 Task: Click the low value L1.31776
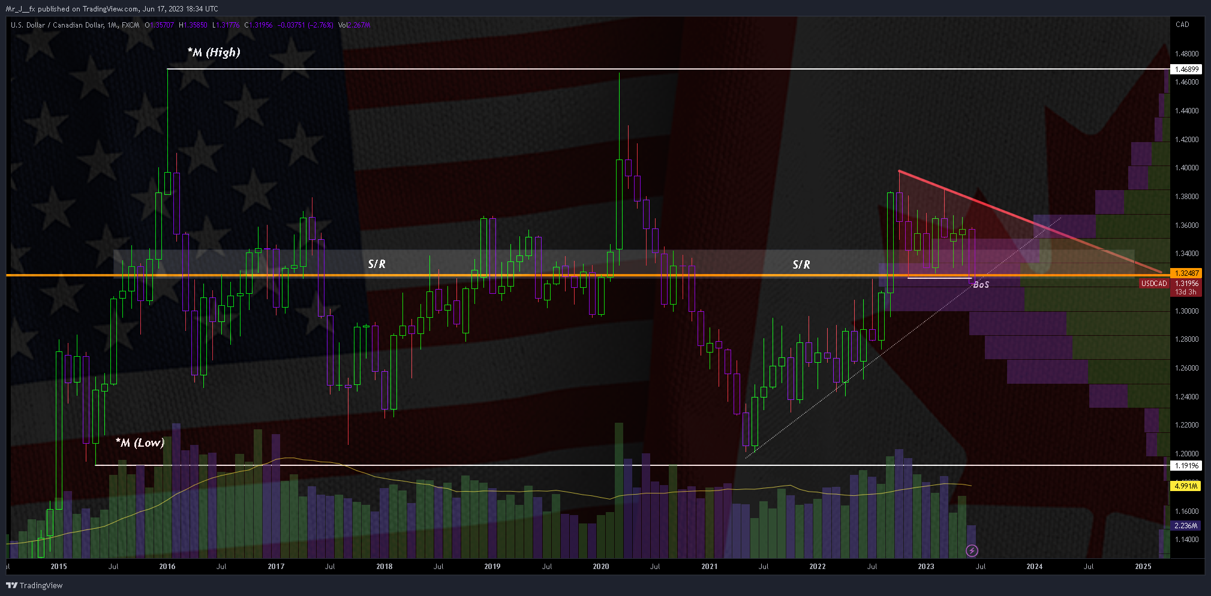pos(226,25)
